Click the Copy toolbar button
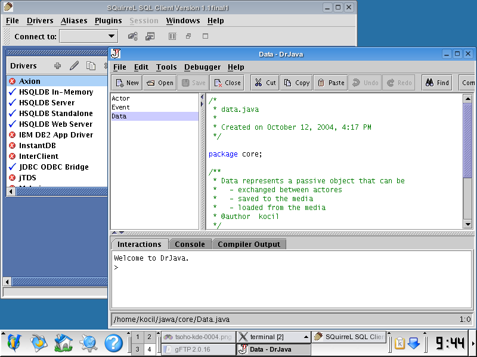 296,83
